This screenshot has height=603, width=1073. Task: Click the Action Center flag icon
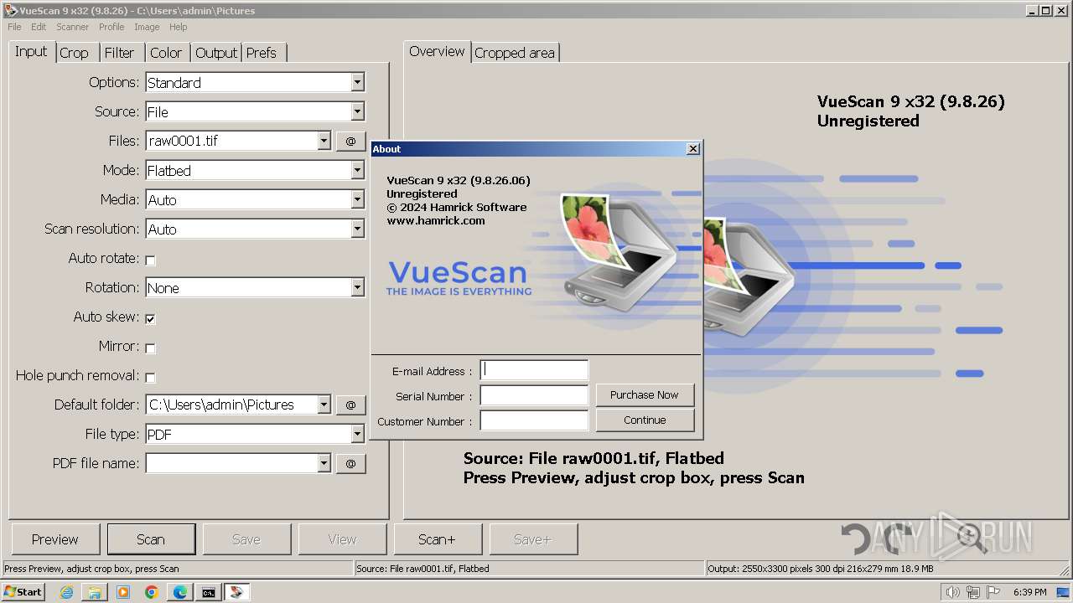(x=994, y=592)
